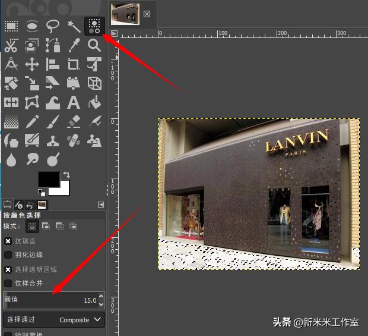Image resolution: width=368 pixels, height=336 pixels.
Task: Reset colors to default black and white
Action: tap(42, 192)
